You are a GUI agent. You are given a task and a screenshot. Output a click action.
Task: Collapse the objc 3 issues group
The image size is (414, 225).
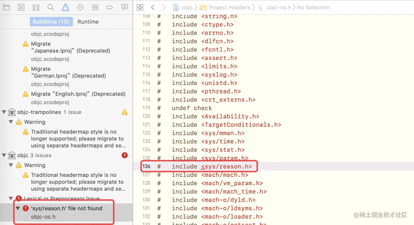click(x=4, y=155)
